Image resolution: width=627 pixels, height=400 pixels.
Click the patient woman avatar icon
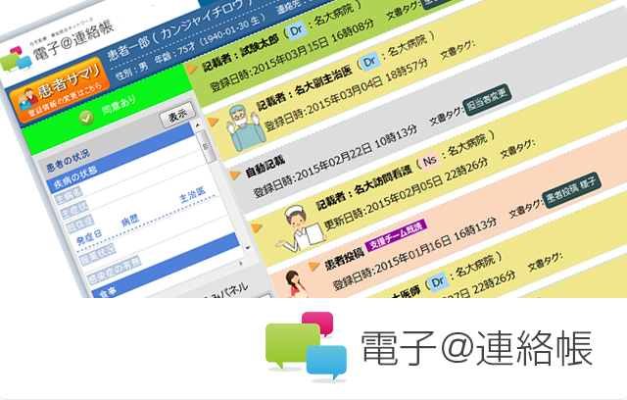coord(296,284)
